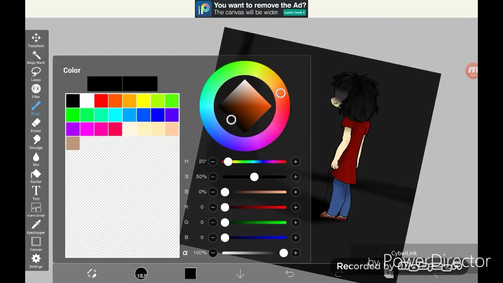
Task: Tap the undo arrow in bottom bar
Action: [290, 274]
